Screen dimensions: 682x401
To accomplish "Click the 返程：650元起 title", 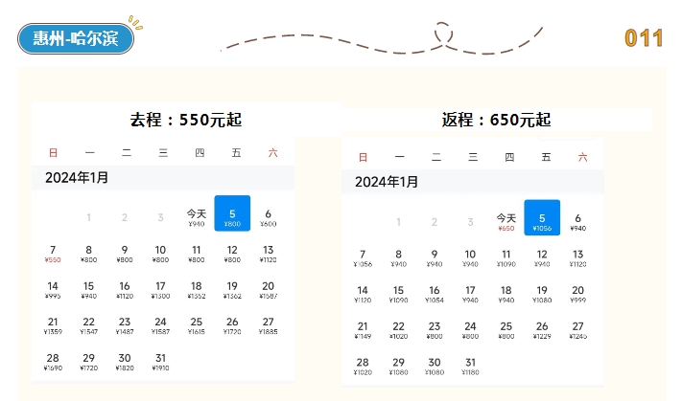I will [x=496, y=120].
